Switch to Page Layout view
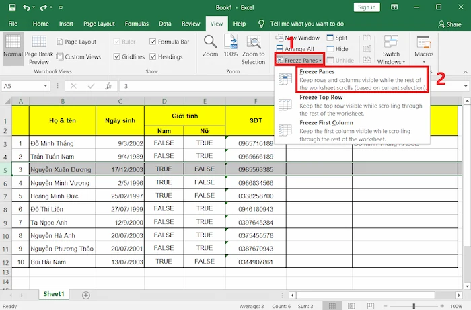This screenshot has width=471, height=310. coord(77,42)
